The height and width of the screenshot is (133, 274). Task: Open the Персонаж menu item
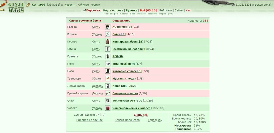93,10
